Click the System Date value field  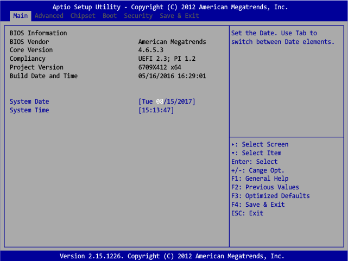167,101
